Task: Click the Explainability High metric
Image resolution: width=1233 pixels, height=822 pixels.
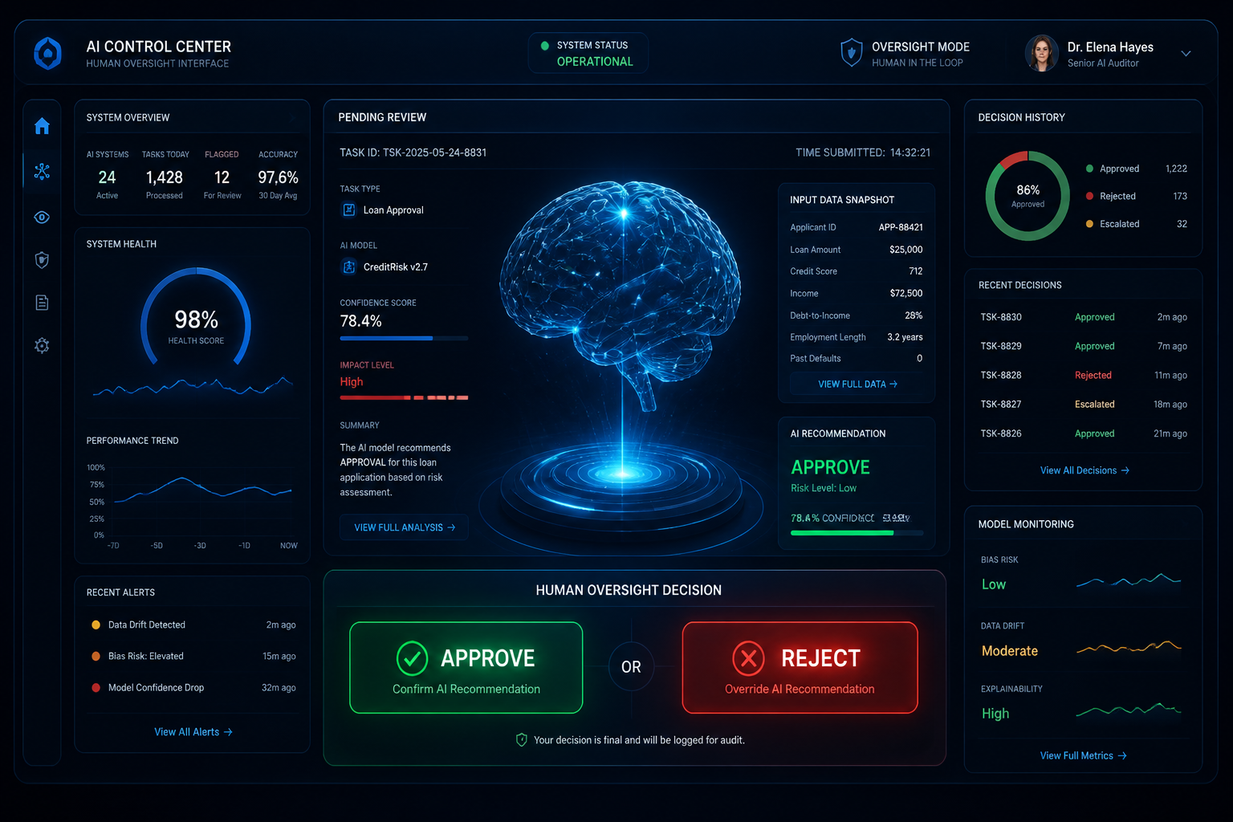Action: click(995, 714)
